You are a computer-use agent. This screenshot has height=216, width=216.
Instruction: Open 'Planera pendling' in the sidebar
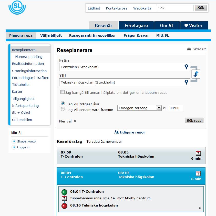point(28,57)
